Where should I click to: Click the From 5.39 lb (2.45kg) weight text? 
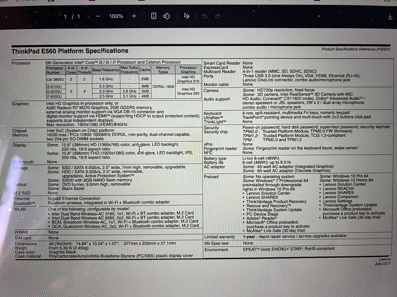click(69, 248)
